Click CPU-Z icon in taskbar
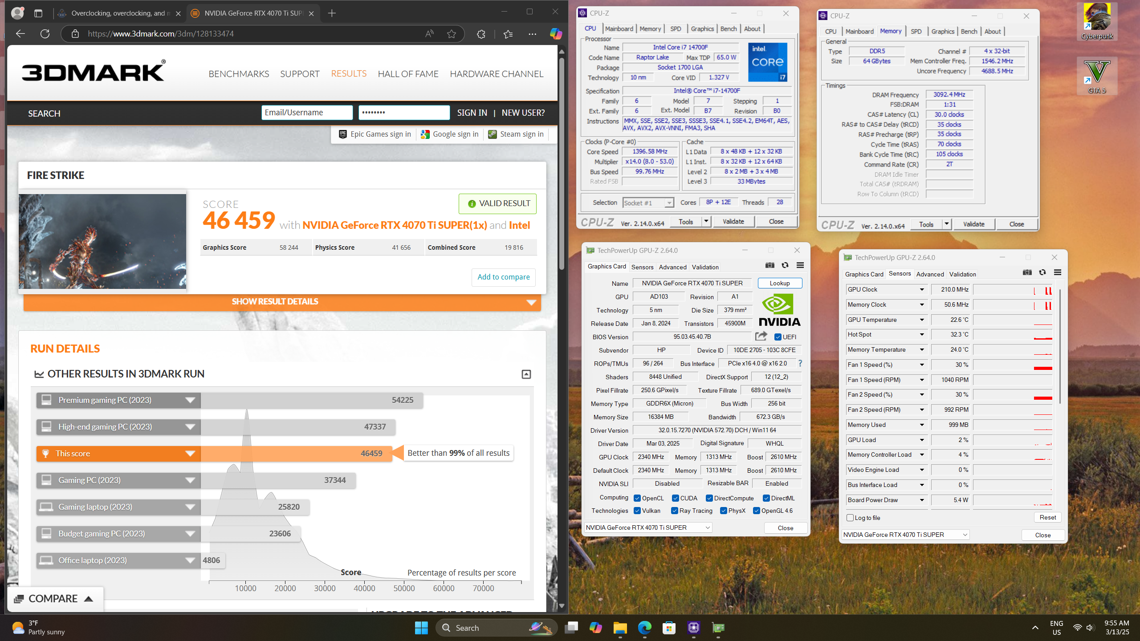This screenshot has width=1140, height=641. (693, 628)
